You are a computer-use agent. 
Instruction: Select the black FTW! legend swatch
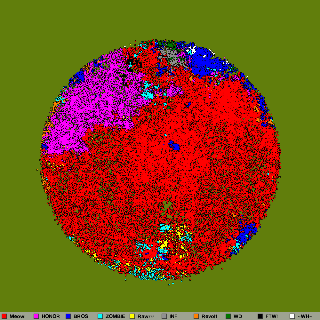coord(260,316)
